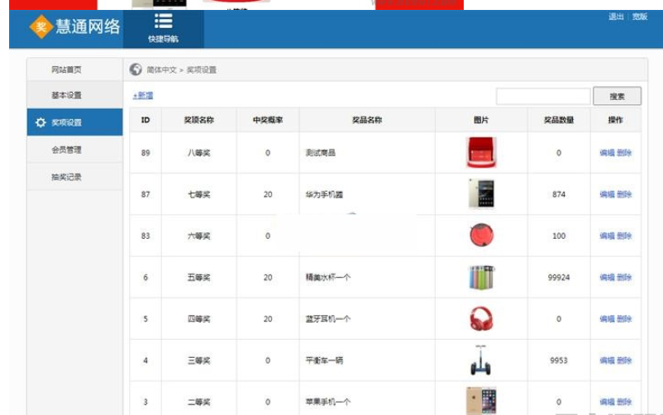
Task: Click the 五等奖 award name cell
Action: [x=198, y=278]
